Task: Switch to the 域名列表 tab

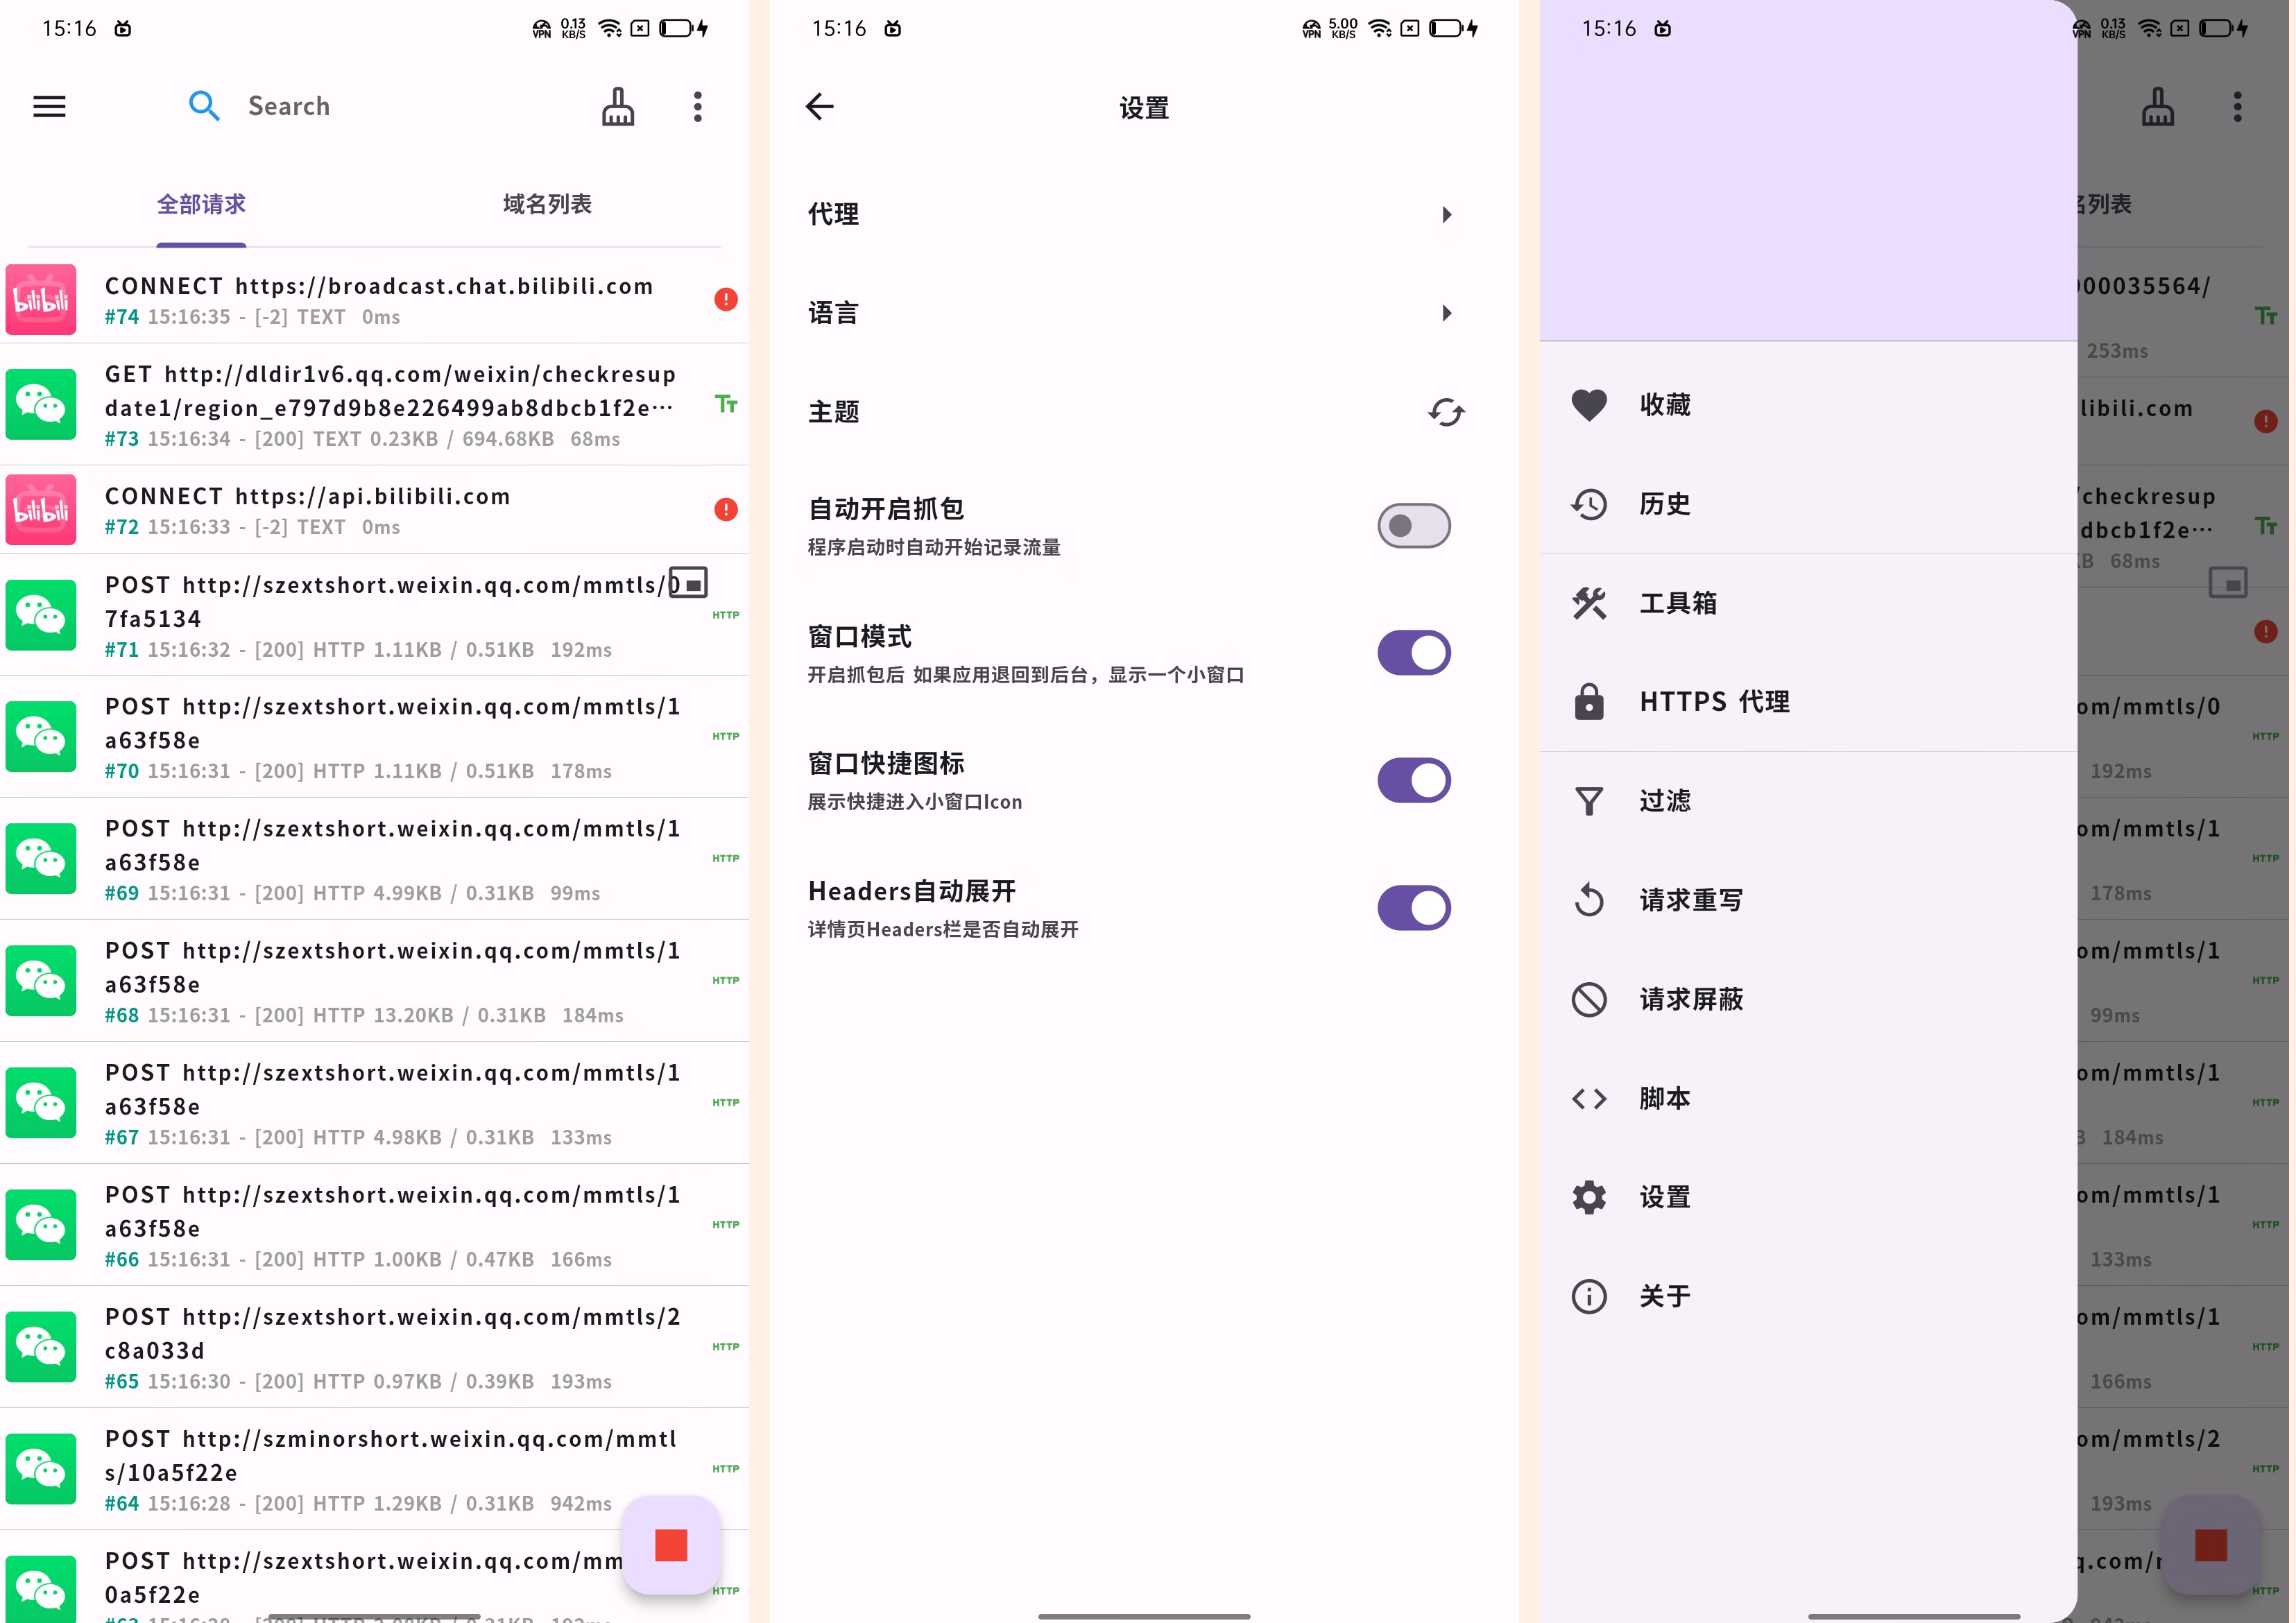Action: [x=547, y=205]
